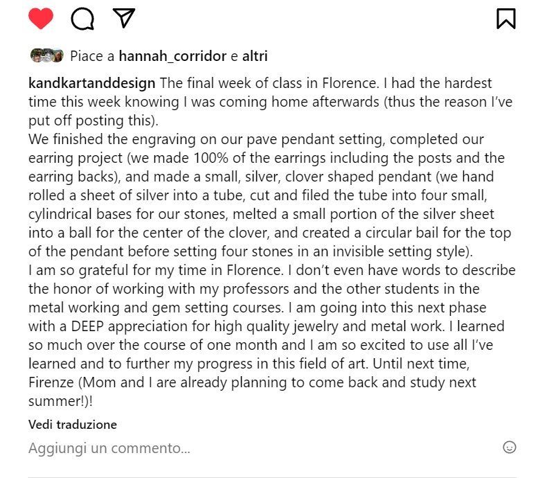Viewport: 547px width, 478px height.
Task: Open comments via speech bubble icon
Action: [82, 19]
